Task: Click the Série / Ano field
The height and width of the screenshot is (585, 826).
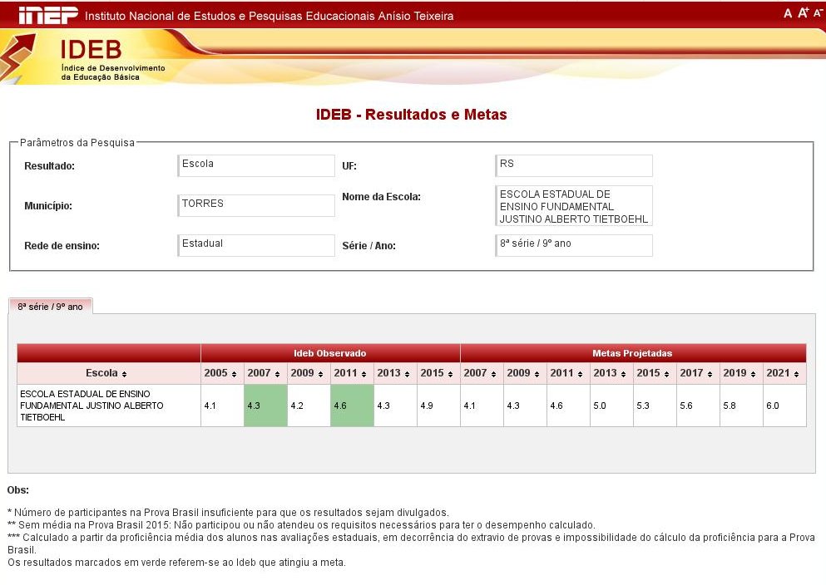Action: tap(574, 244)
